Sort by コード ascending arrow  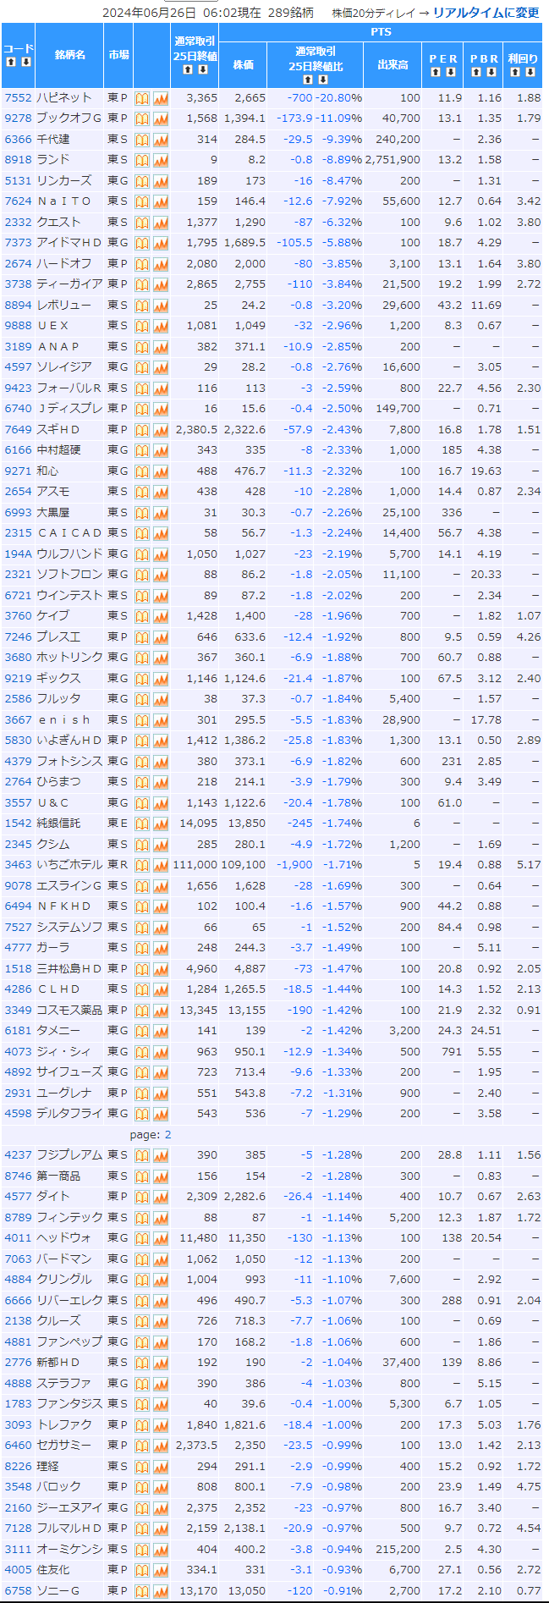pos(12,63)
